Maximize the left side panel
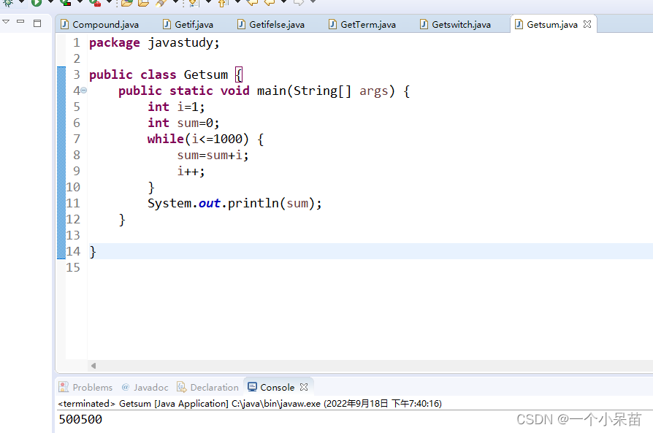The width and height of the screenshot is (653, 433). coord(37,23)
